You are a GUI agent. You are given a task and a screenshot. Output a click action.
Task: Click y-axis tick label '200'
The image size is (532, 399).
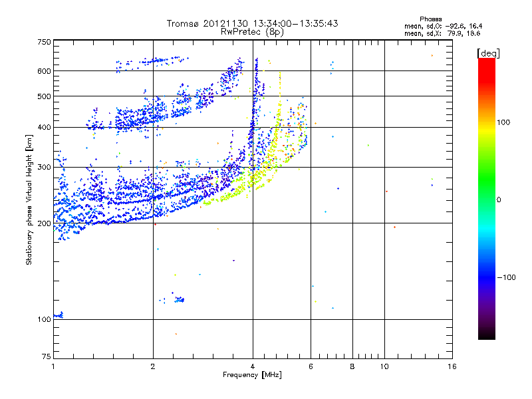point(44,223)
